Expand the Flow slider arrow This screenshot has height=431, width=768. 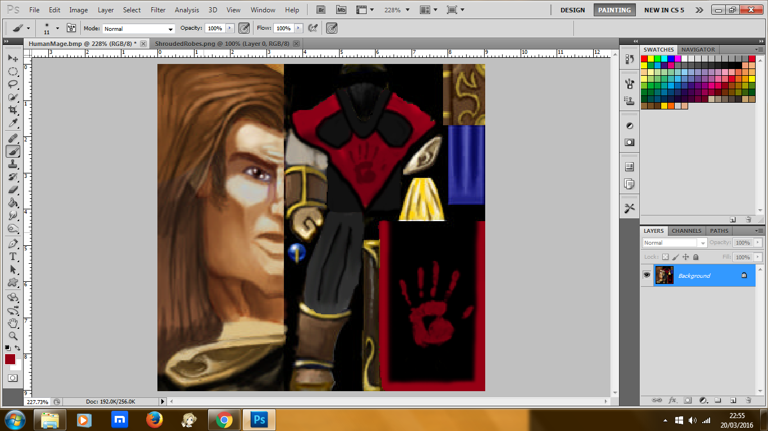point(299,28)
